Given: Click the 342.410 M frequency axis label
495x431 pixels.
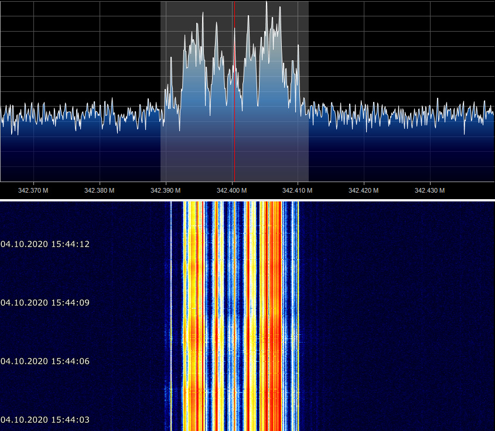Looking at the screenshot, I should click(x=298, y=190).
